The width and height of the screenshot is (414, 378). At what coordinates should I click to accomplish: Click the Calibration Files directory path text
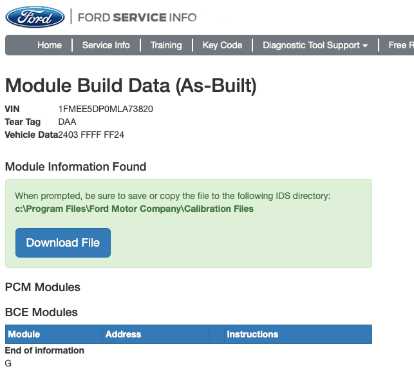pyautogui.click(x=134, y=209)
